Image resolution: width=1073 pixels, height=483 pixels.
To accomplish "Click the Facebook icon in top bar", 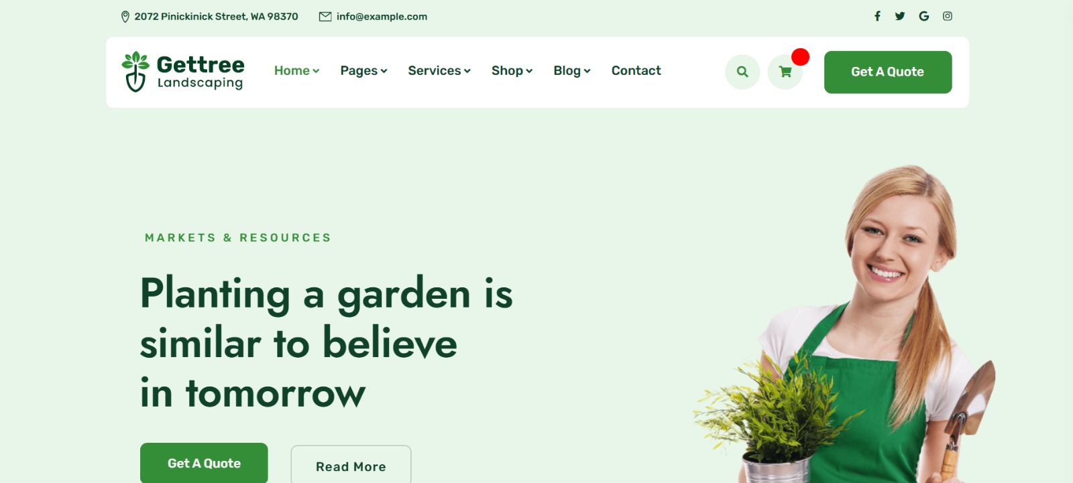I will 877,16.
